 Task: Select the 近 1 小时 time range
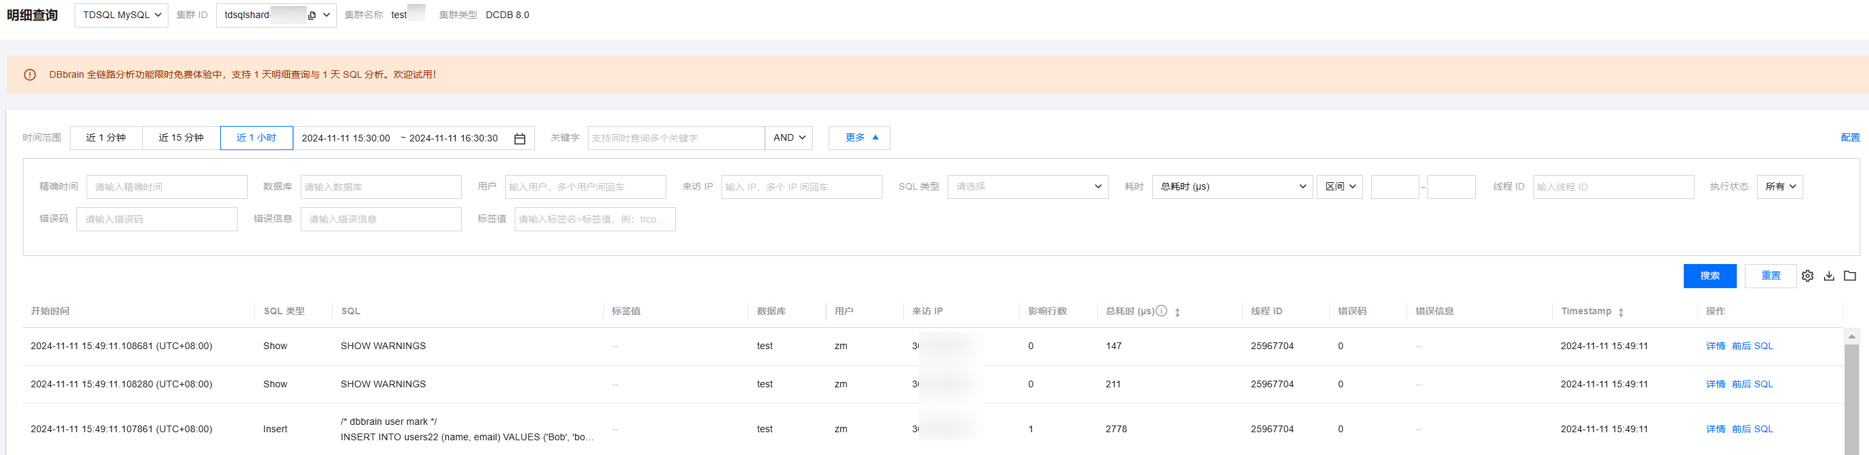pyautogui.click(x=256, y=137)
